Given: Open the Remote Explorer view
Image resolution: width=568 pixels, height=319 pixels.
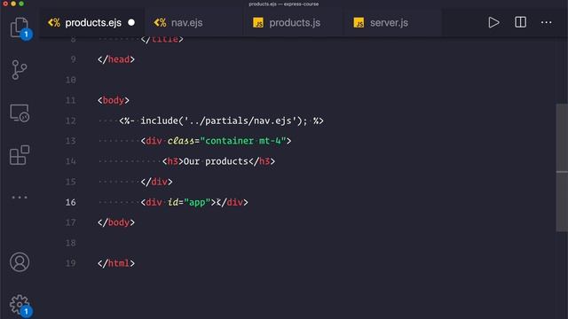Looking at the screenshot, I should [x=20, y=113].
